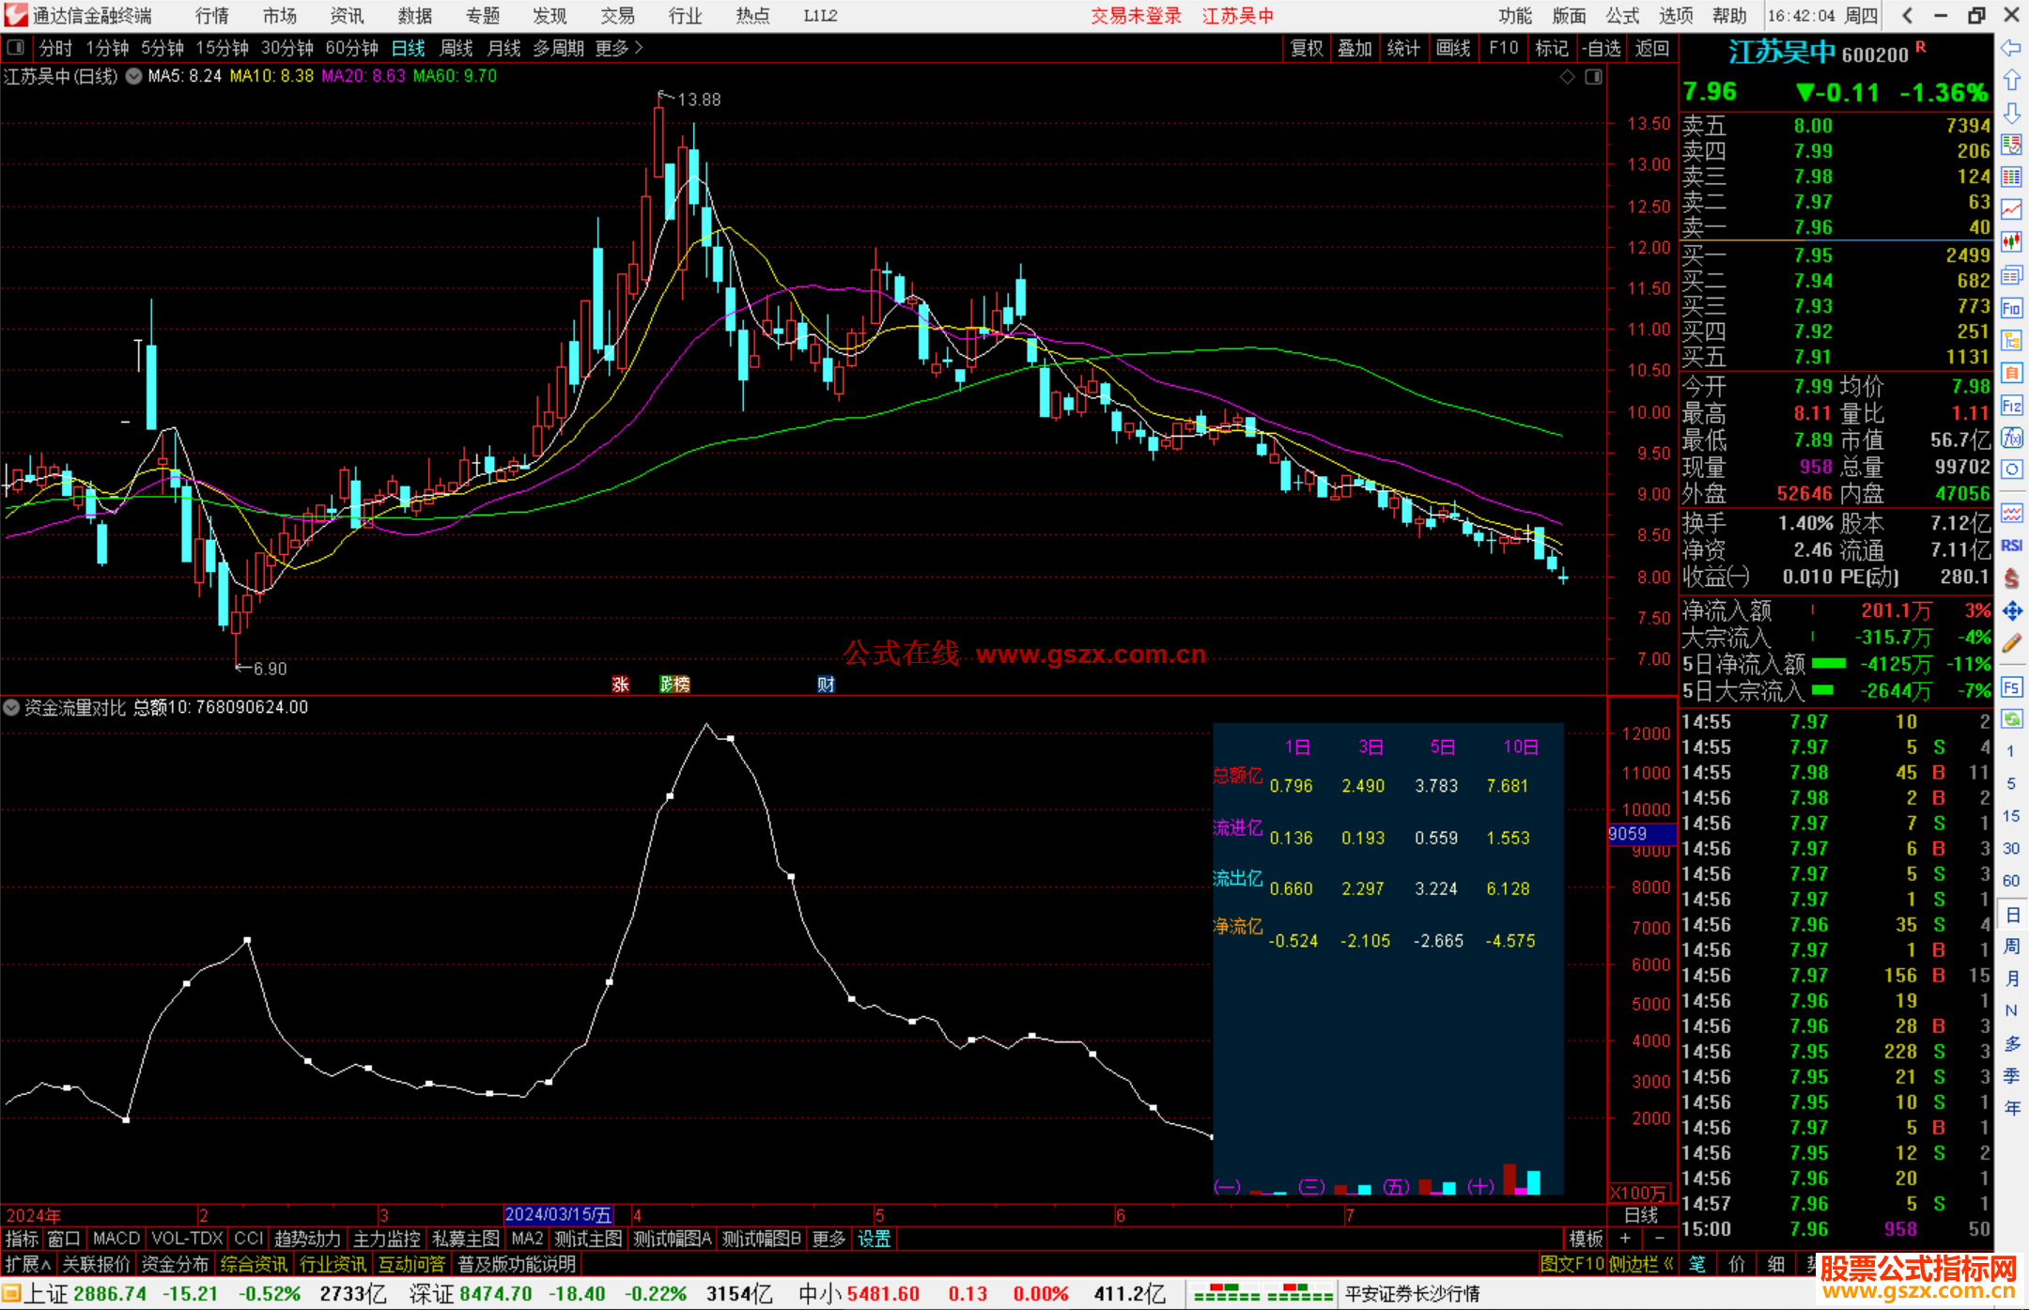Select the pencil drawing tool icon
This screenshot has width=2029, height=1310.
[x=2011, y=643]
